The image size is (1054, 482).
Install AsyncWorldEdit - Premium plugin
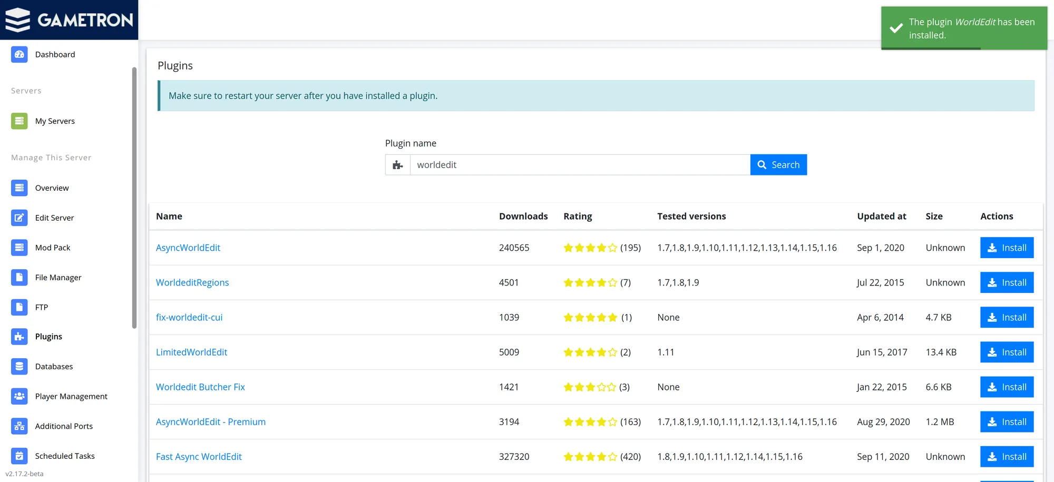(x=1007, y=421)
